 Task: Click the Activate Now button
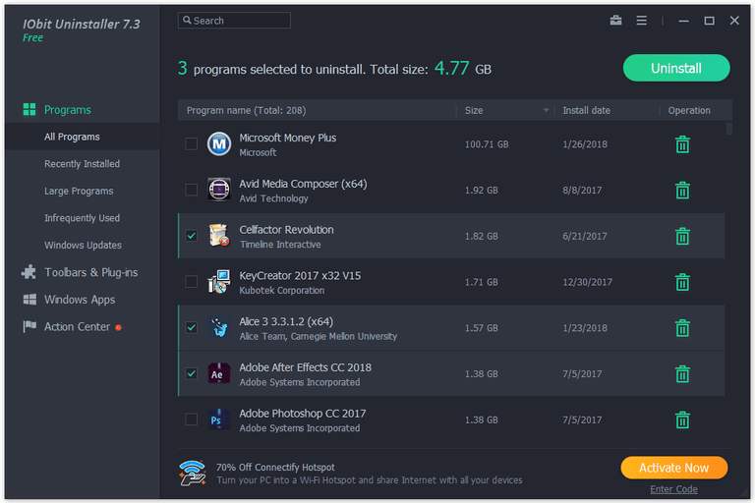point(673,468)
